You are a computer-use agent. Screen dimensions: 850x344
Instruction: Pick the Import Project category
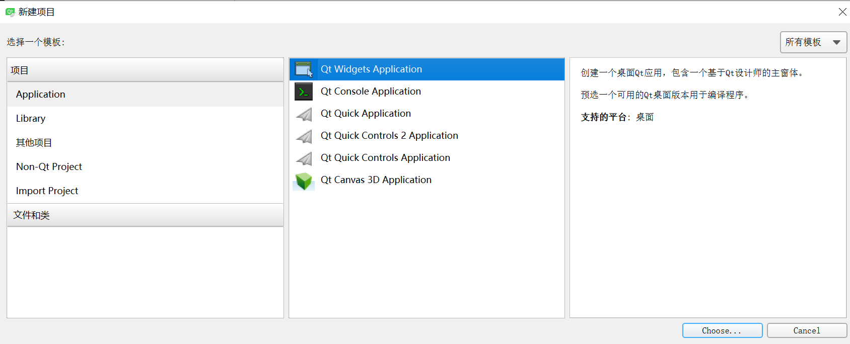pyautogui.click(x=47, y=191)
